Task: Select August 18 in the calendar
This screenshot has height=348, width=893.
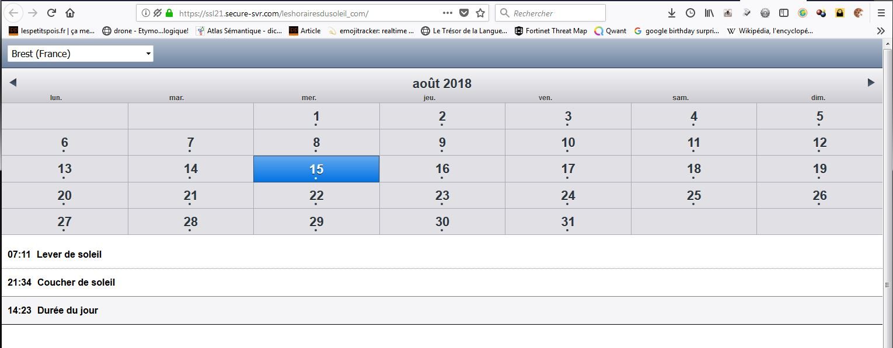Action: point(693,168)
